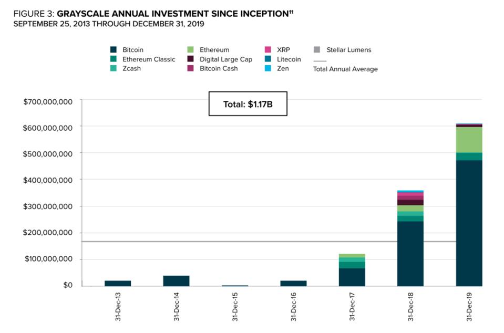Select the 31-Dec-14 Bitcoin bar
Image resolution: width=504 pixels, height=333 pixels.
pos(176,281)
